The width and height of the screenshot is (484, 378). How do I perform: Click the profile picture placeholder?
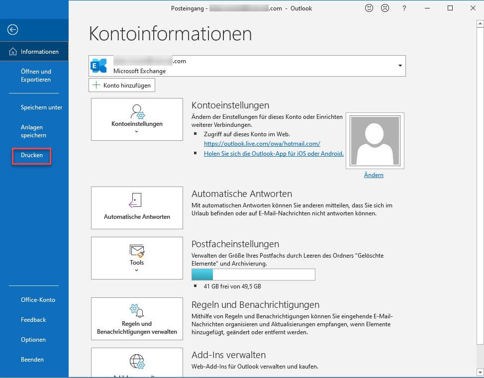tap(375, 141)
